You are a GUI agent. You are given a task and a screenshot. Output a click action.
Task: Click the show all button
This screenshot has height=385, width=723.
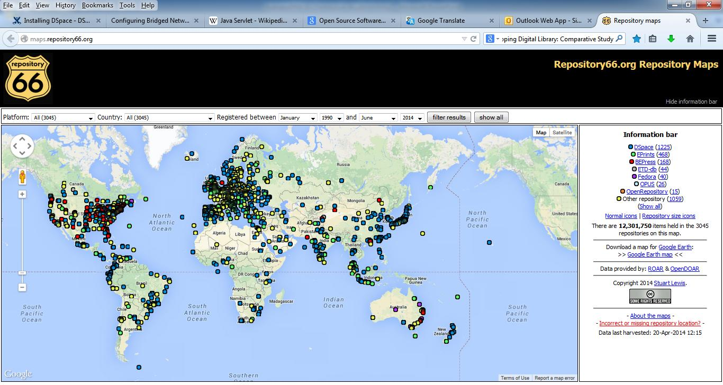click(x=491, y=117)
